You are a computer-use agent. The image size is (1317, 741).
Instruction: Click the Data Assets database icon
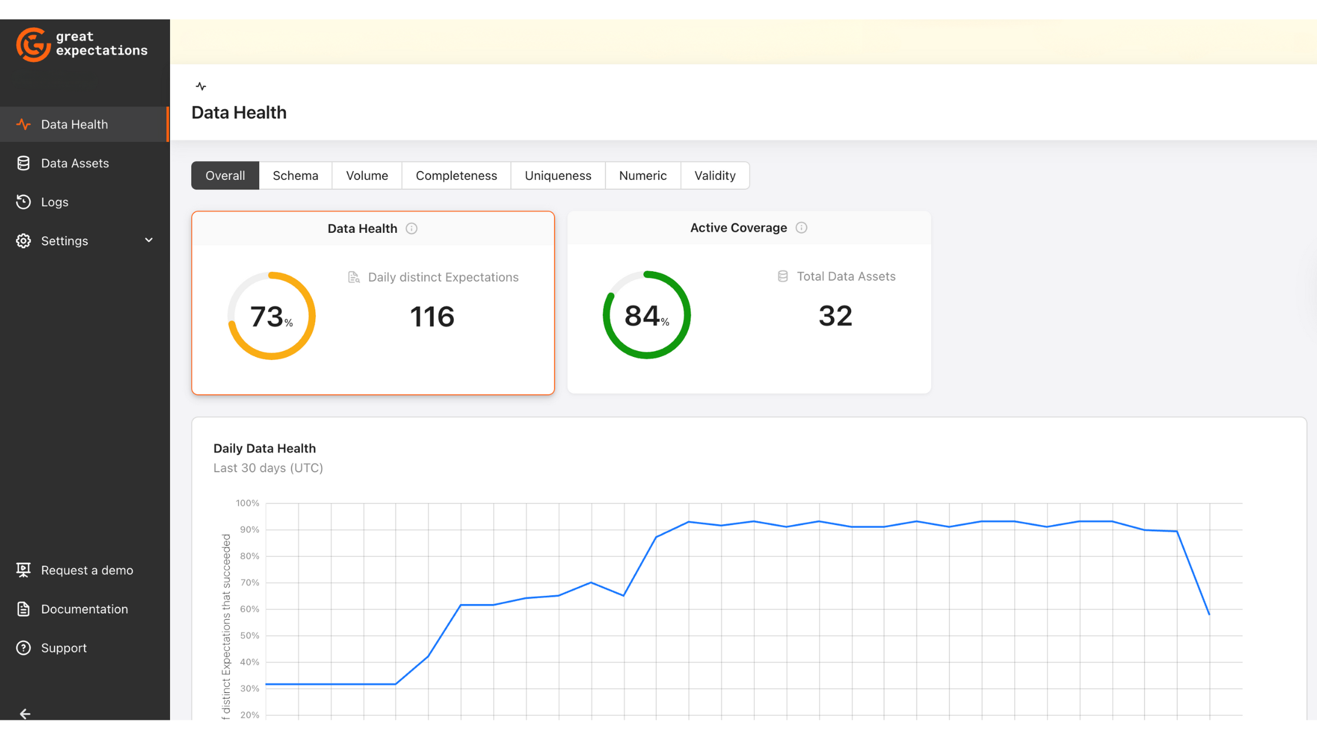(24, 163)
